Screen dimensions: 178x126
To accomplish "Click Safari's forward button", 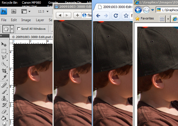I will [67, 15].
